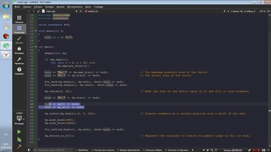Open the Дизайн design mode
The height and width of the screenshot is (152, 271).
pyautogui.click(x=19, y=40)
